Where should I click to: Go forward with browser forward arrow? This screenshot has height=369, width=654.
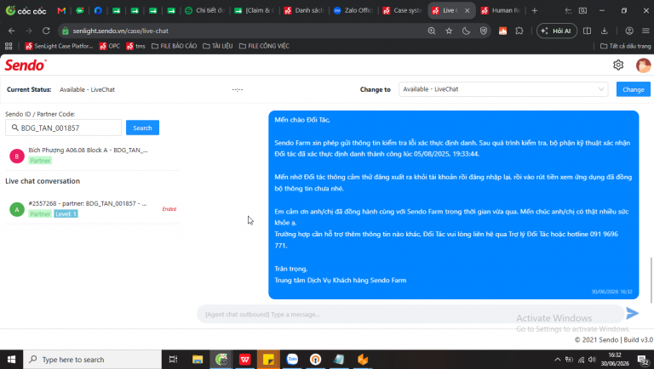pyautogui.click(x=28, y=31)
